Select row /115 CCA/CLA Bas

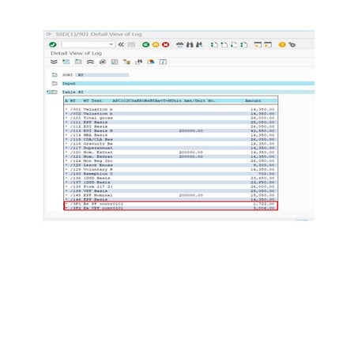pyautogui.click(x=171, y=139)
